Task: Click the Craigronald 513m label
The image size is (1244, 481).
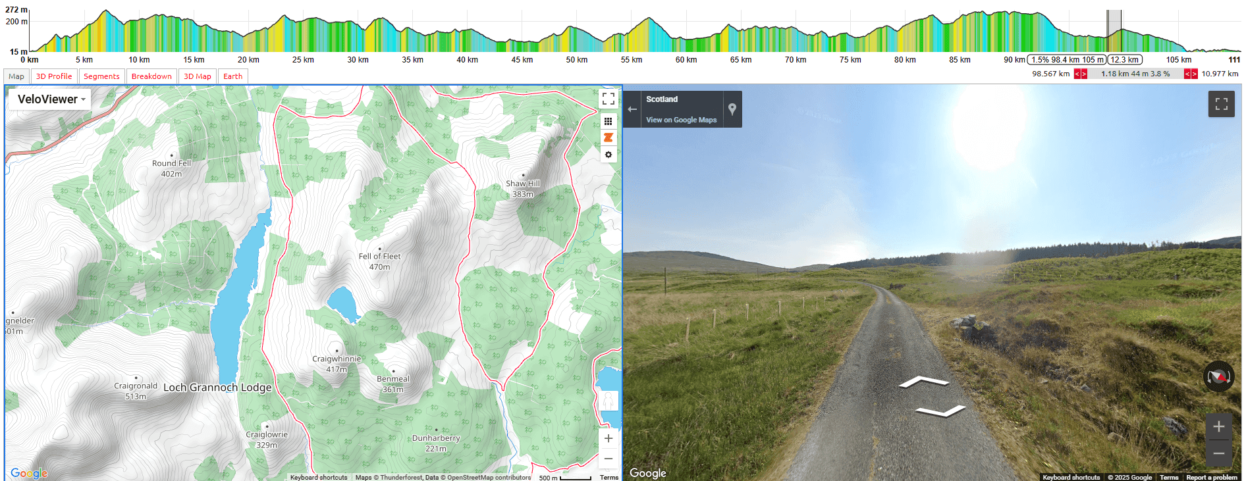Action: 136,391
